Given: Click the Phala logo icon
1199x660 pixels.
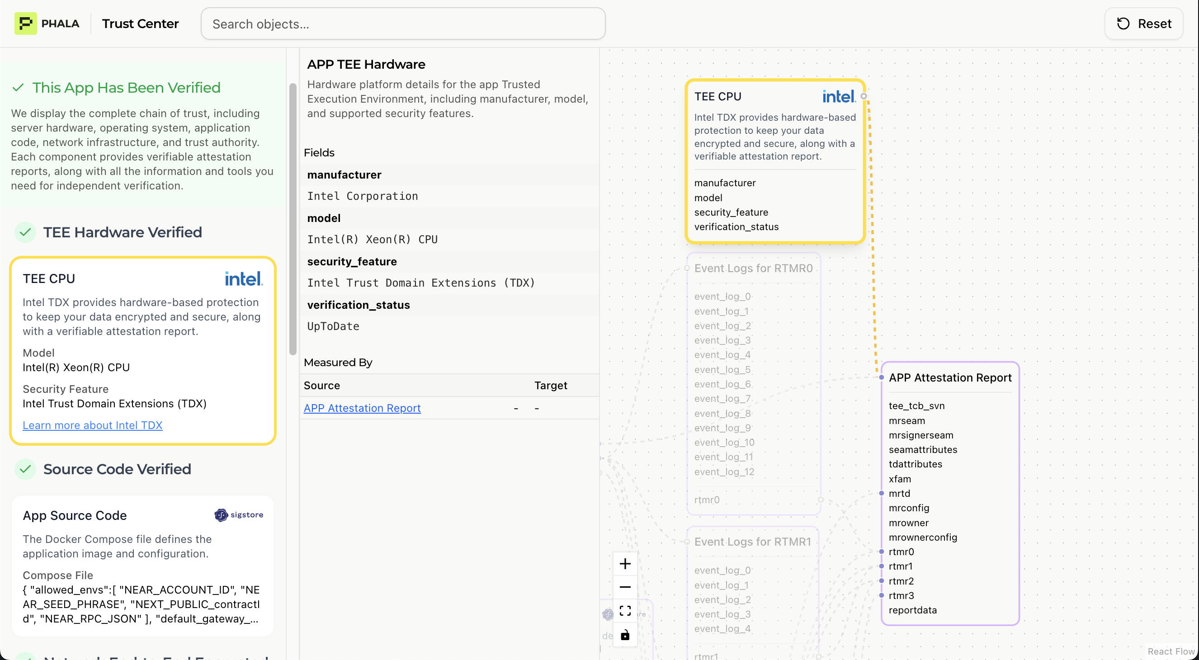Looking at the screenshot, I should (26, 23).
